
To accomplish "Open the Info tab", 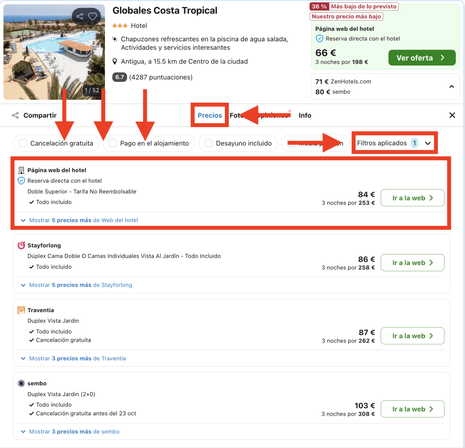I will point(305,115).
